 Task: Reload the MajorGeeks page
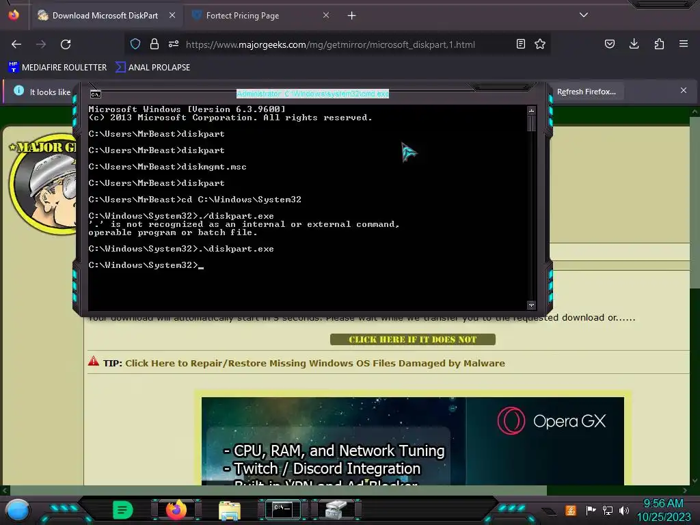tap(66, 44)
